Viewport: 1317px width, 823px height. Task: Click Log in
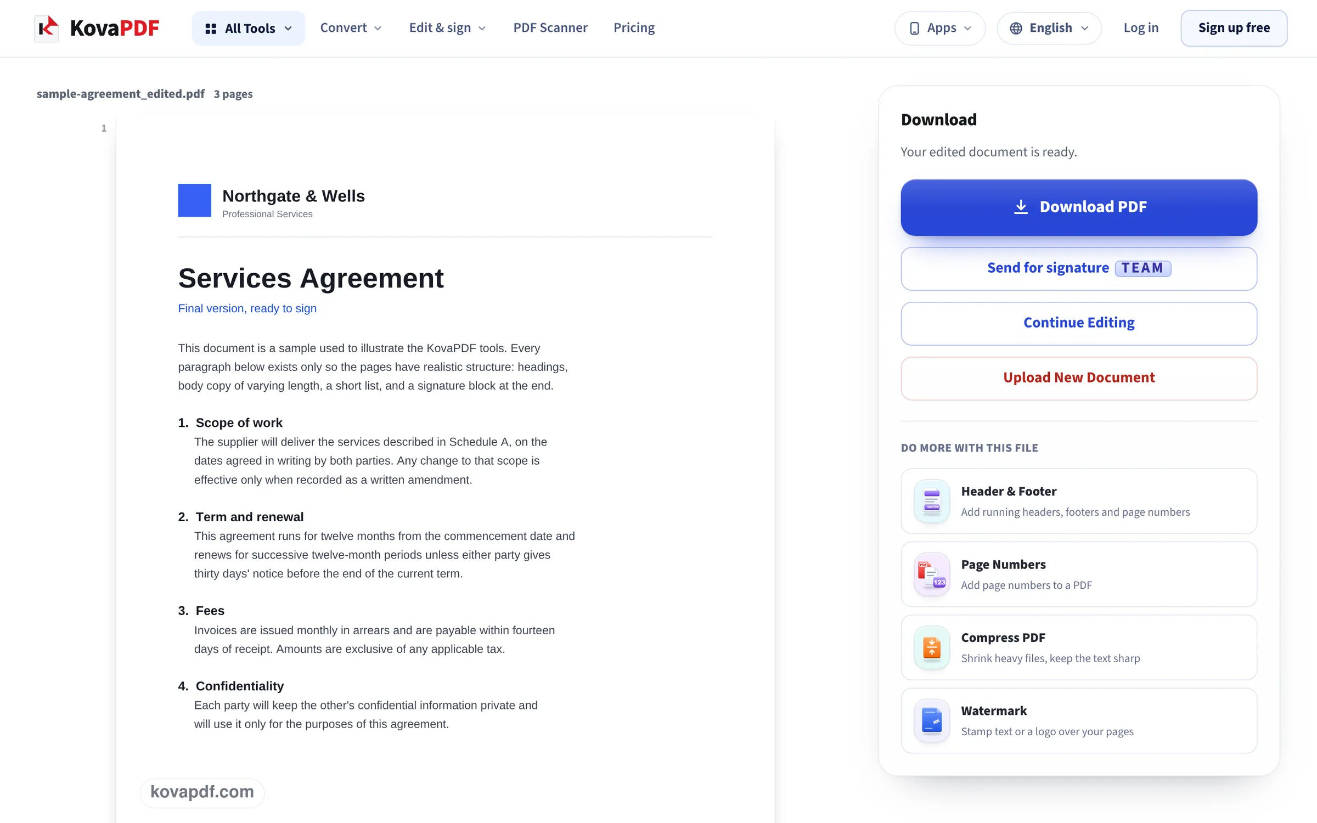[x=1141, y=27]
